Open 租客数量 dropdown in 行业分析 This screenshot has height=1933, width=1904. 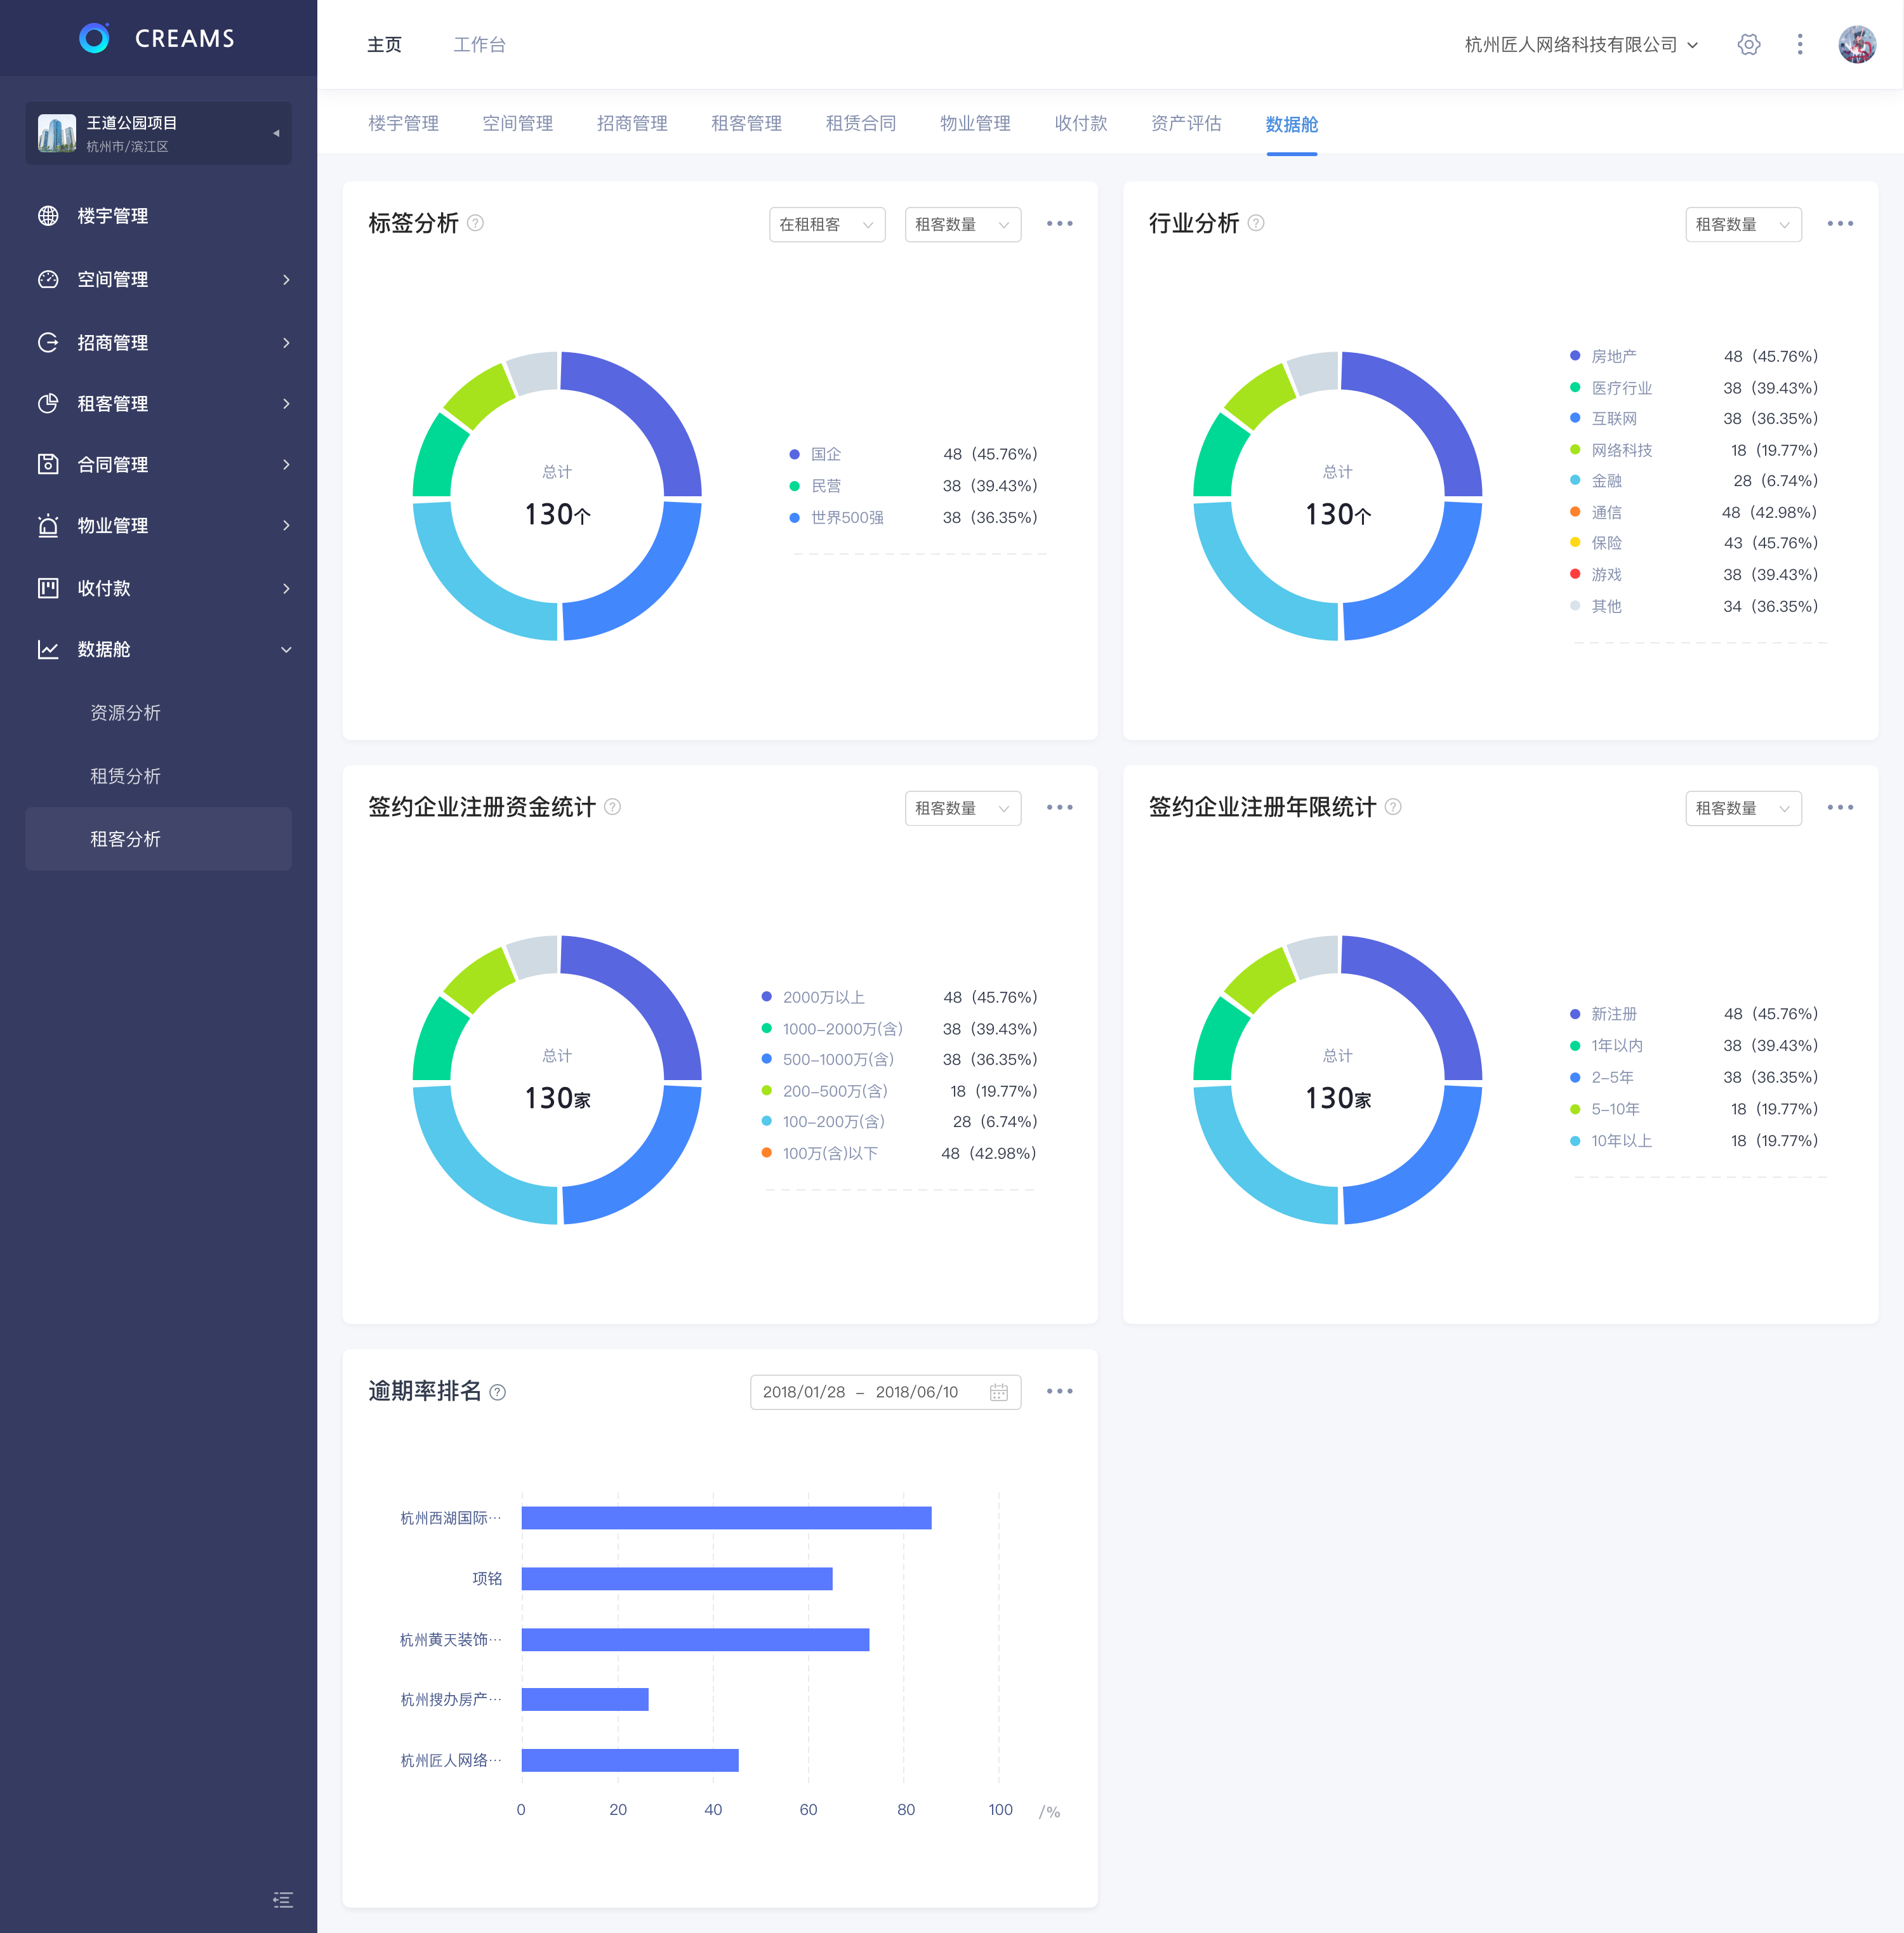pyautogui.click(x=1743, y=224)
